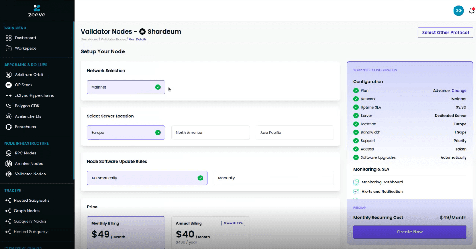Click the green check beside Plan
The width and height of the screenshot is (476, 249).
click(x=356, y=90)
